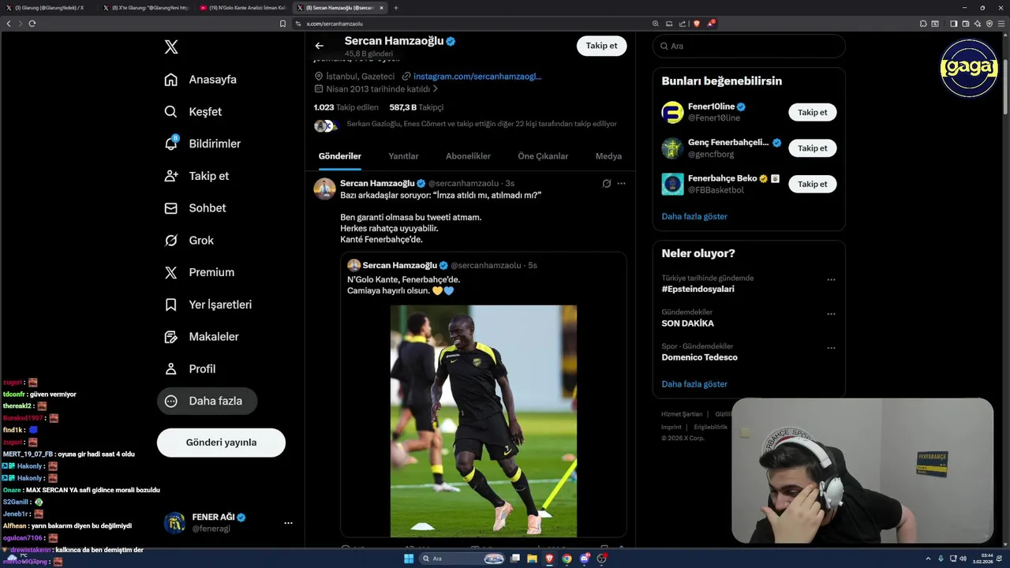This screenshot has height=568, width=1010.
Task: Click the Gönderi yayınla post button
Action: [x=221, y=443]
